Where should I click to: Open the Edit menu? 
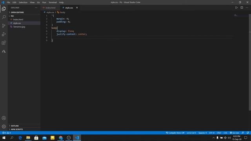pyautogui.click(x=15, y=2)
